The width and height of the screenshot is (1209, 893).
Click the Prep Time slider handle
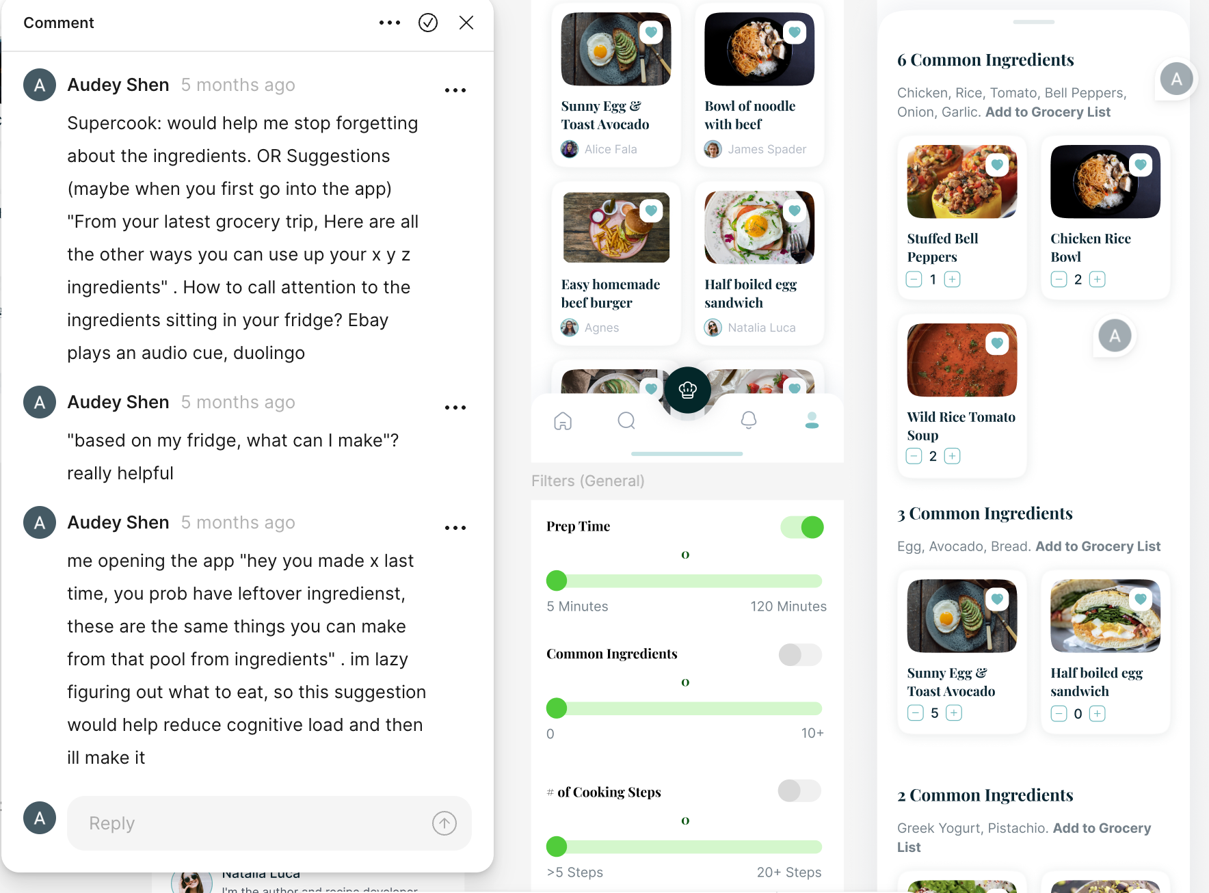point(557,581)
